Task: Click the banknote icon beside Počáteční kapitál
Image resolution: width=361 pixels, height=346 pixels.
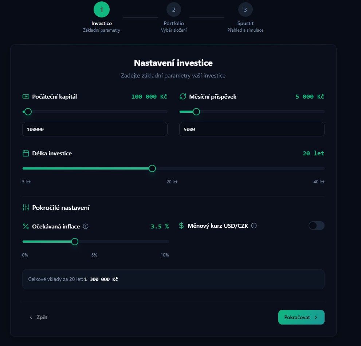Action: [25, 96]
